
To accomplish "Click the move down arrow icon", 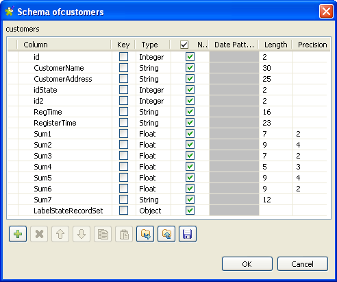I will (x=82, y=234).
